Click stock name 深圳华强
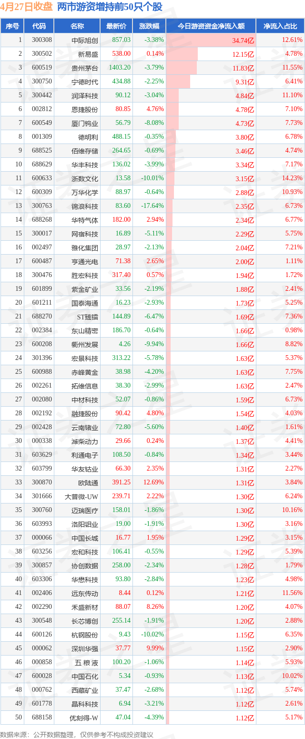The image size is (305, 739). coord(85,648)
